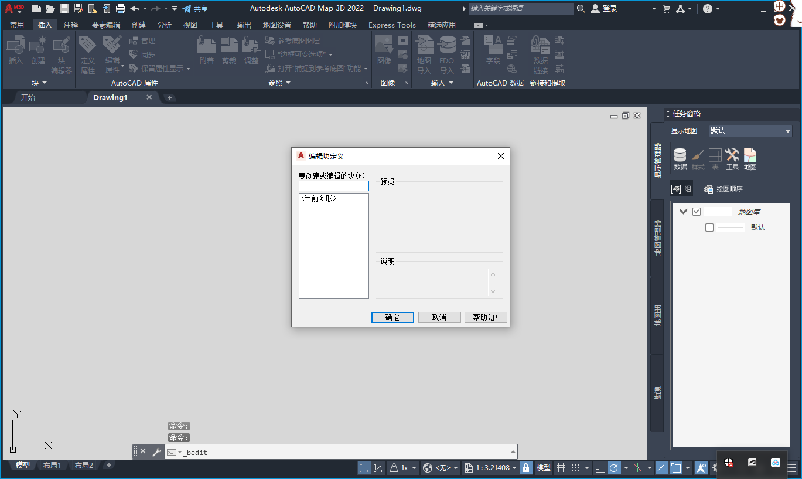Viewport: 802px width, 479px height.
Task: Click the block name input field
Action: (333, 186)
